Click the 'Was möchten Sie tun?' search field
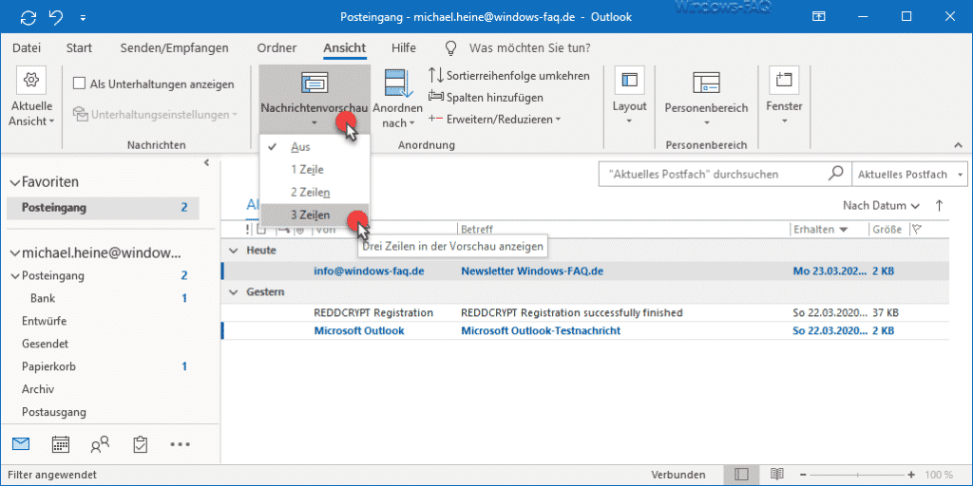The height and width of the screenshot is (486, 973). coord(529,47)
